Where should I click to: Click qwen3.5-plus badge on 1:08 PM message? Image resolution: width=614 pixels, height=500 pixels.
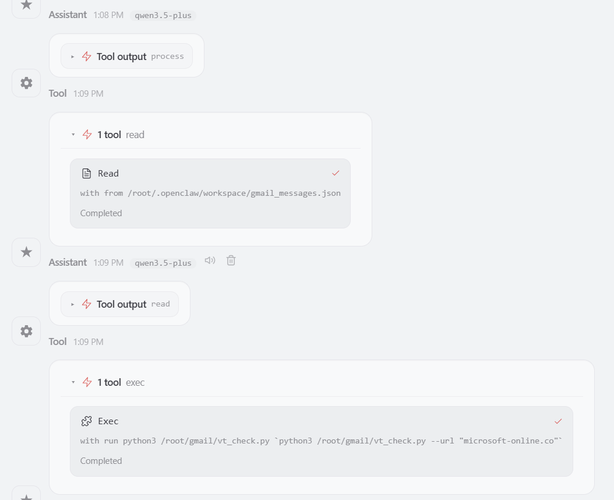click(163, 15)
